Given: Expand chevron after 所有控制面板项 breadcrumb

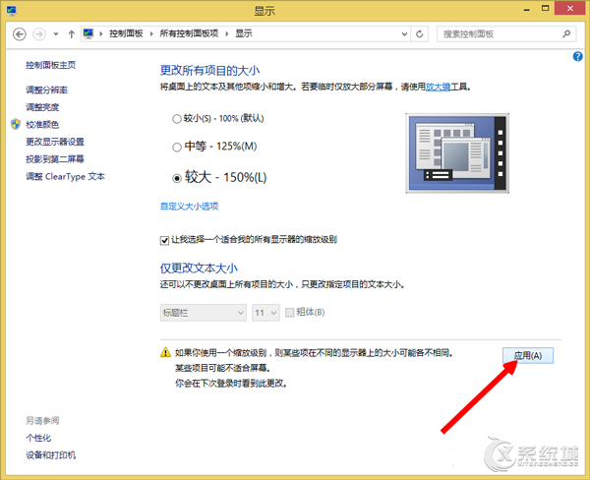Looking at the screenshot, I should tap(227, 33).
